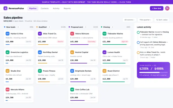Click the Proposal sent column title

(x=77, y=27)
